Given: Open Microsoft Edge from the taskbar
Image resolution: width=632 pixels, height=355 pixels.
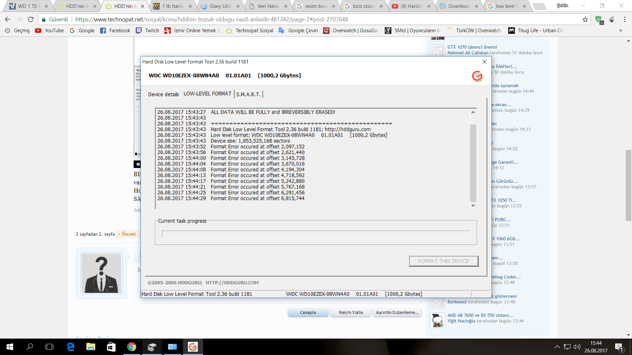Looking at the screenshot, I should pos(70,347).
